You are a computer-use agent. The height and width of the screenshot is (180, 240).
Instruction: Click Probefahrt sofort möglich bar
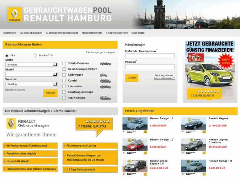point(30,153)
